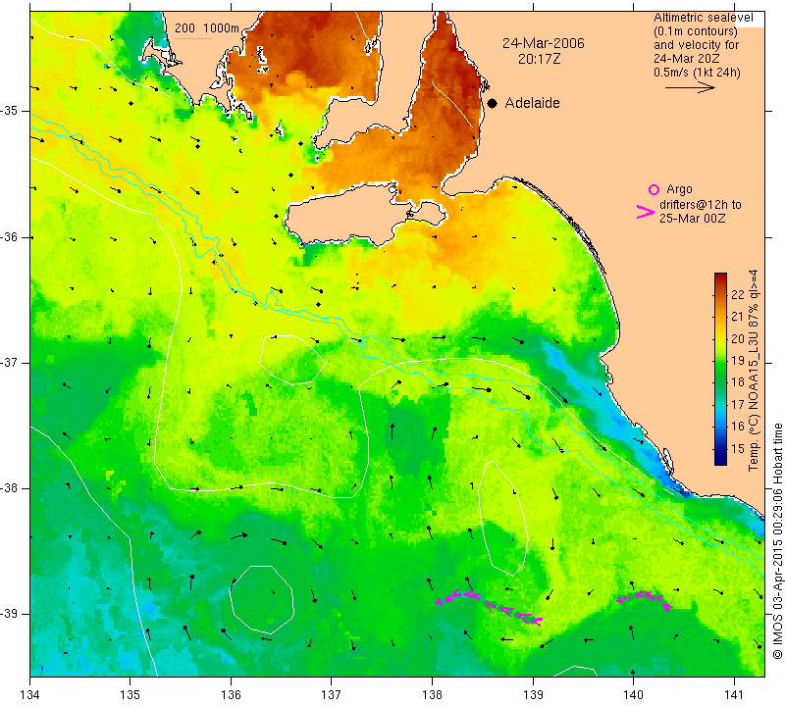Click the '0.5m/s (1kt 24h)' scale text
The image size is (785, 706).
point(697,73)
